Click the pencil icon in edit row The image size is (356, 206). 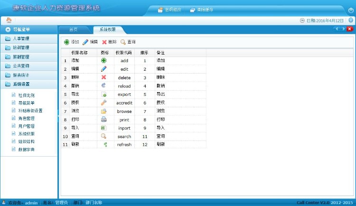pyautogui.click(x=104, y=69)
